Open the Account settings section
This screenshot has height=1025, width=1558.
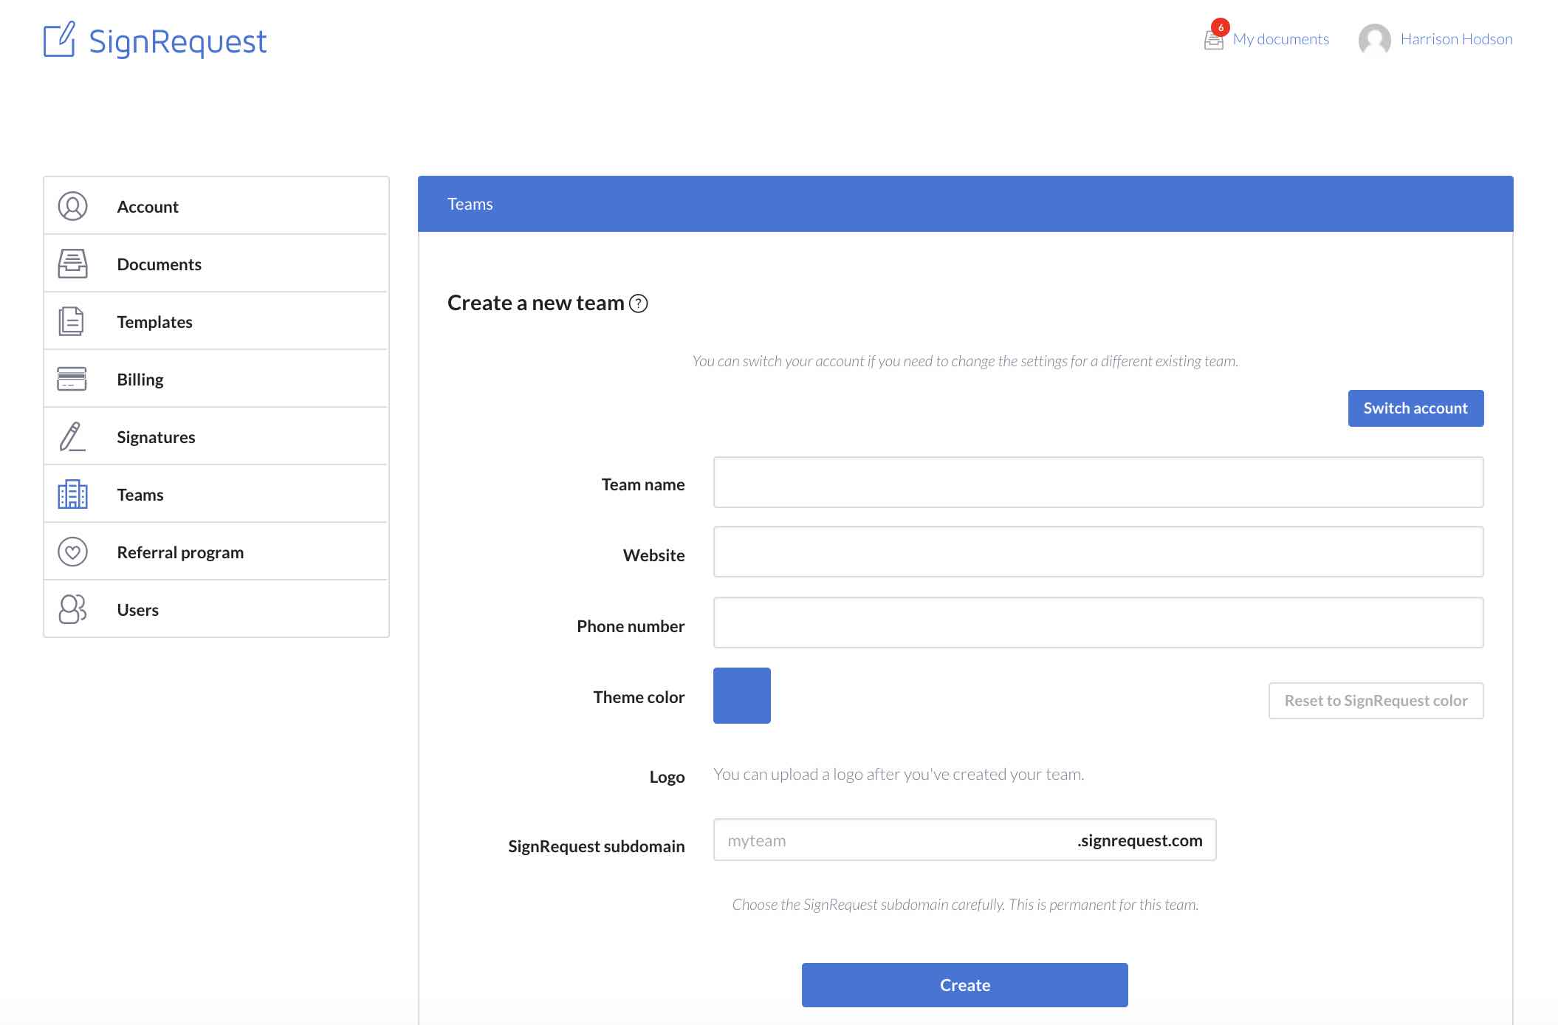click(216, 206)
